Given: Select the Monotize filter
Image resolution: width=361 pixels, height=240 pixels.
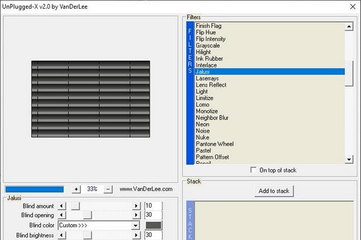Looking at the screenshot, I should point(269,111).
